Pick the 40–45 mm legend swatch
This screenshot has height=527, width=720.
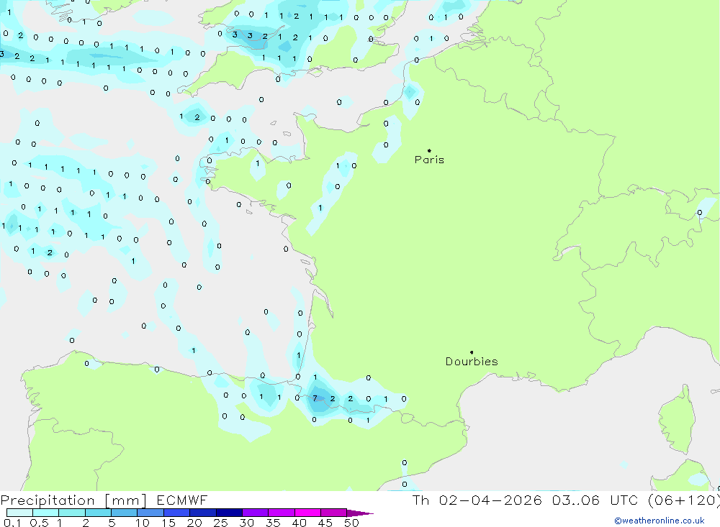307,513
